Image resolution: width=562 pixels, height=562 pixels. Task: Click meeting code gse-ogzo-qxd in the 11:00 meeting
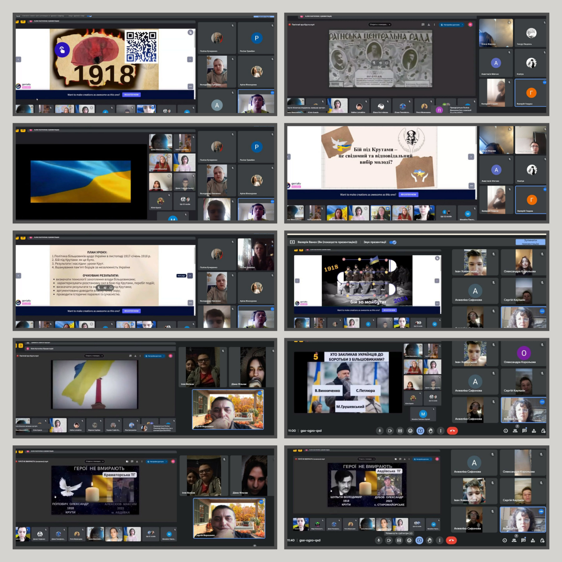tap(311, 431)
